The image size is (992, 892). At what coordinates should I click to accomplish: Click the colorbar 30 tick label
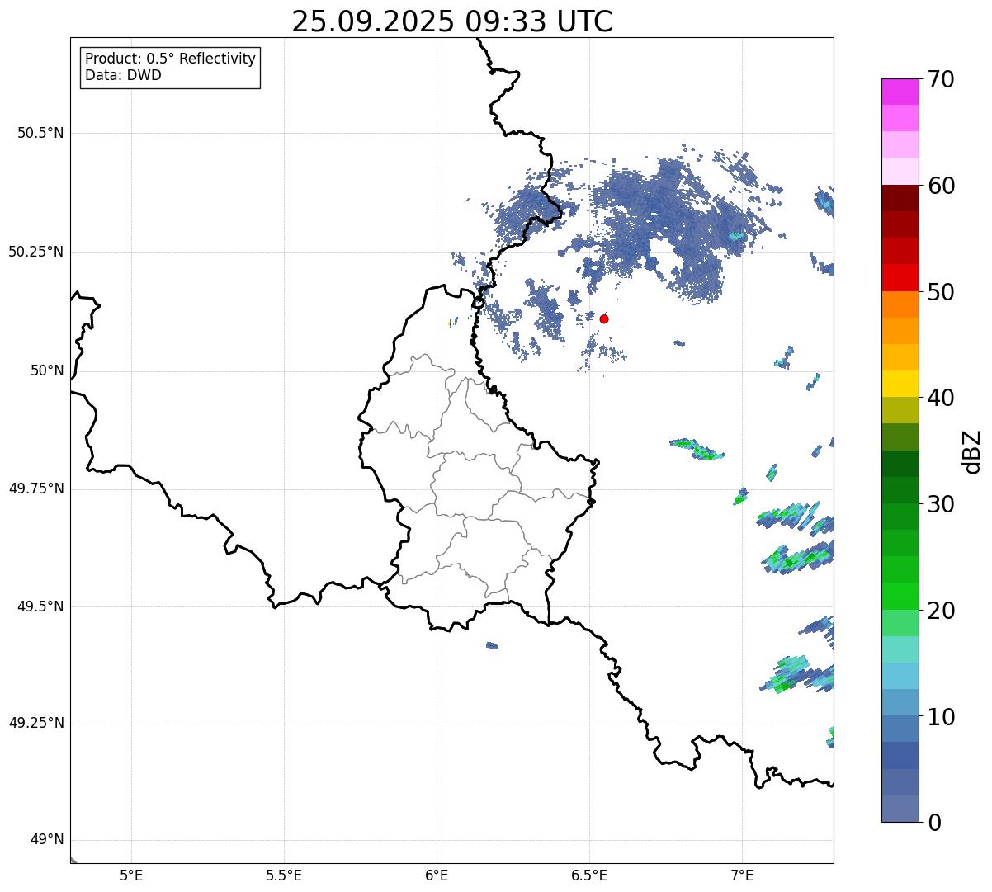pos(941,504)
